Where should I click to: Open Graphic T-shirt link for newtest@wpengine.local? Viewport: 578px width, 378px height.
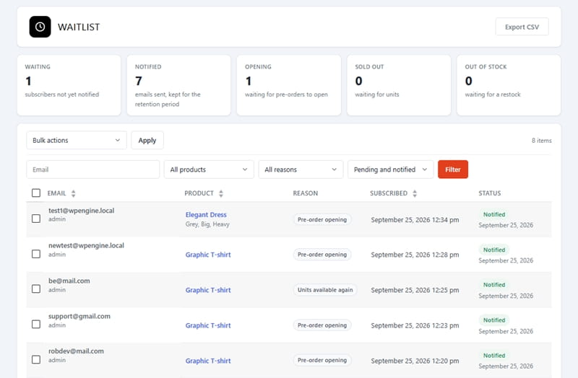(208, 255)
